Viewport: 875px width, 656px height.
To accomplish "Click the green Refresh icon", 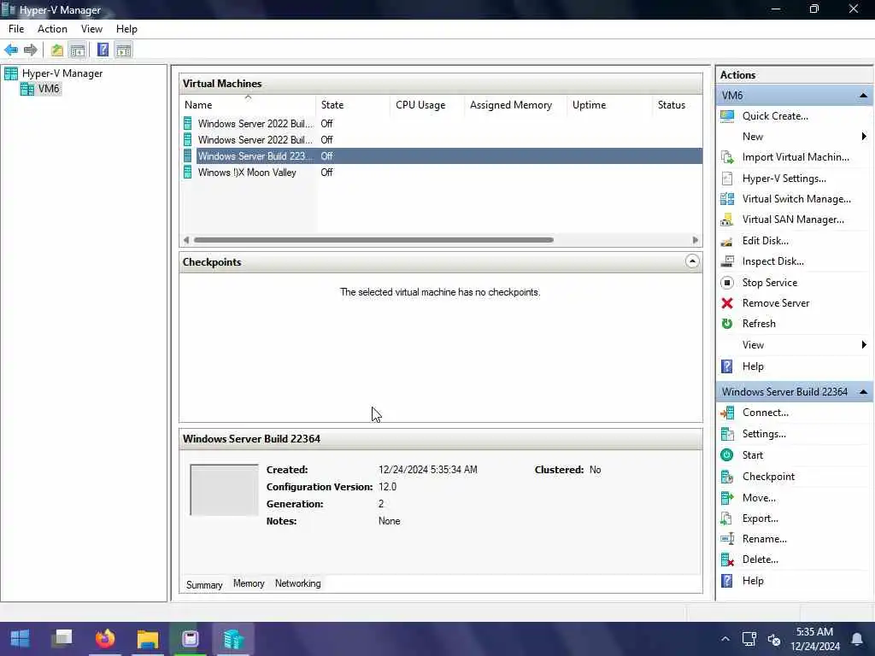I will pyautogui.click(x=727, y=324).
